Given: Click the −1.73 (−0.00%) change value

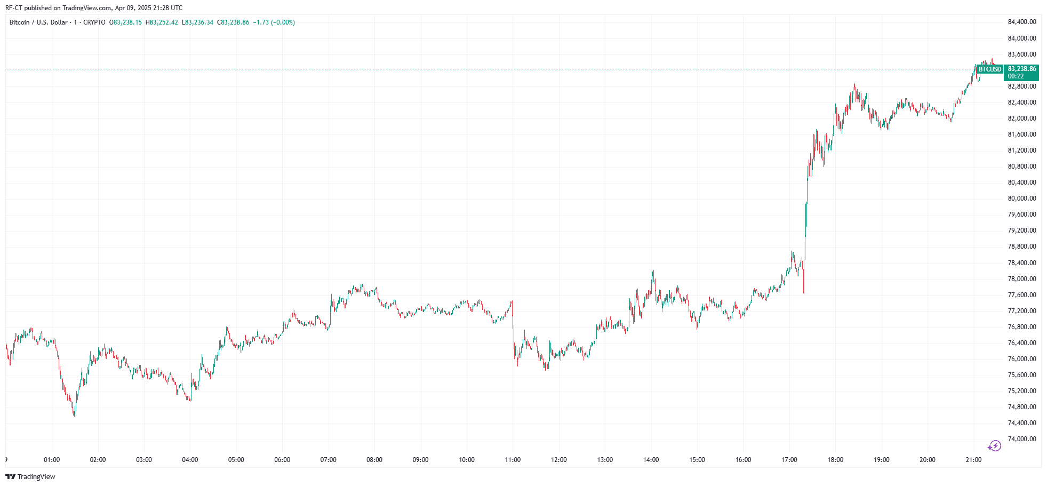Looking at the screenshot, I should point(274,22).
